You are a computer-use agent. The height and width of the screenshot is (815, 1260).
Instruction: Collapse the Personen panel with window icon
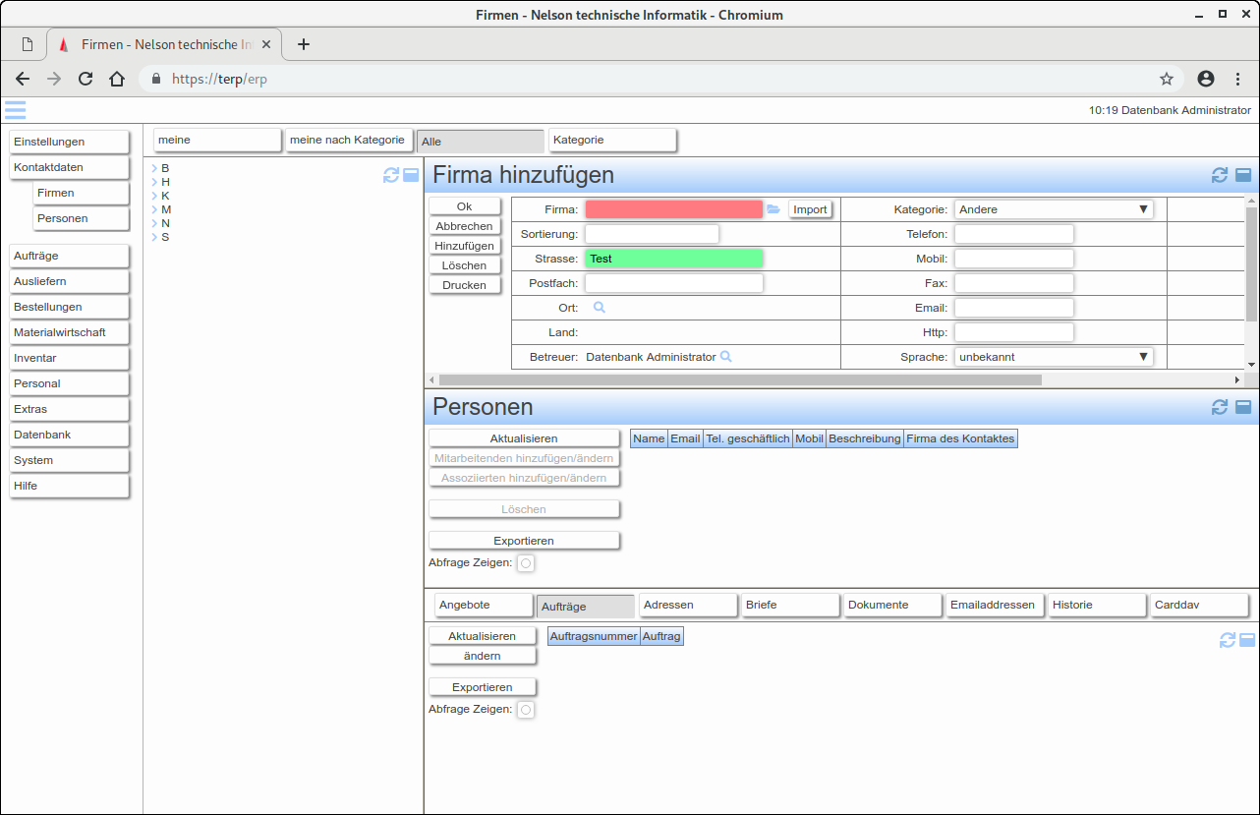click(x=1243, y=407)
